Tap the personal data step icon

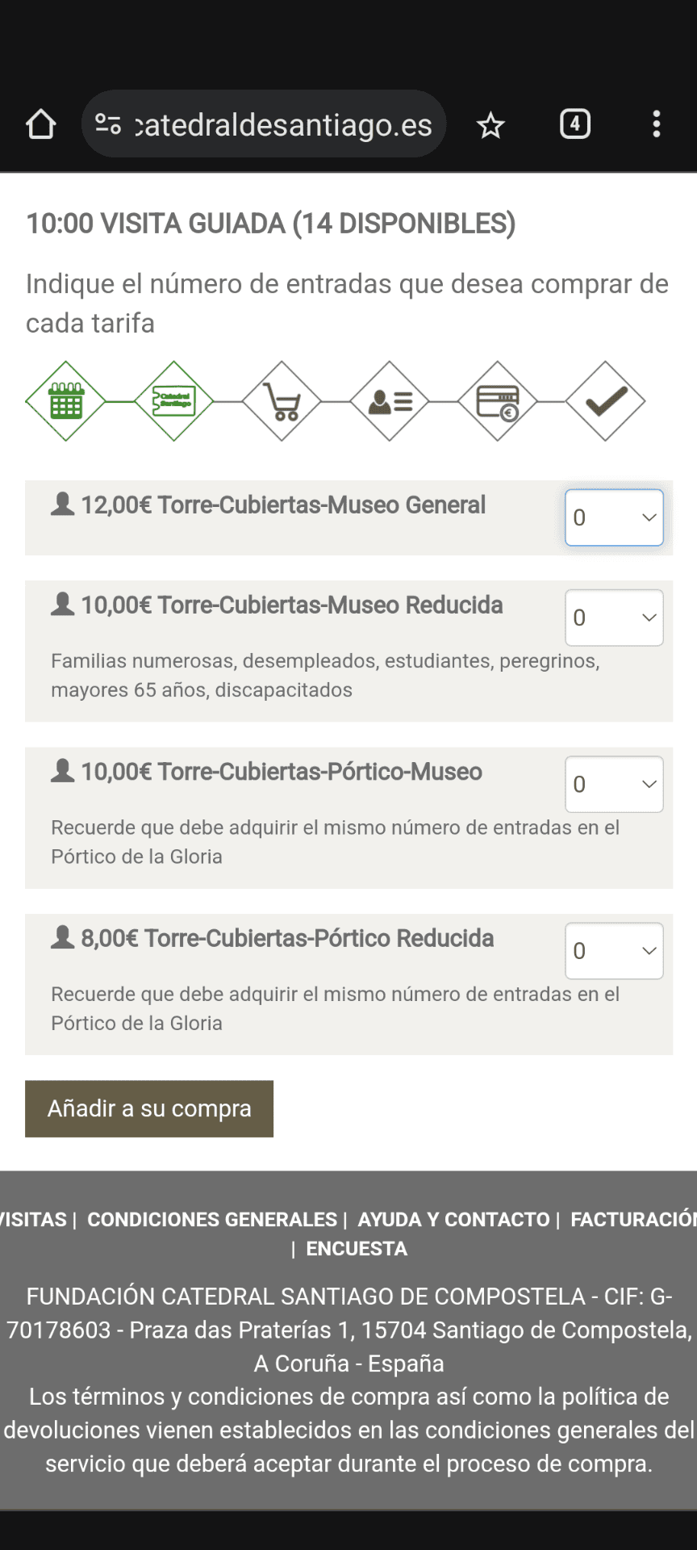pos(390,401)
